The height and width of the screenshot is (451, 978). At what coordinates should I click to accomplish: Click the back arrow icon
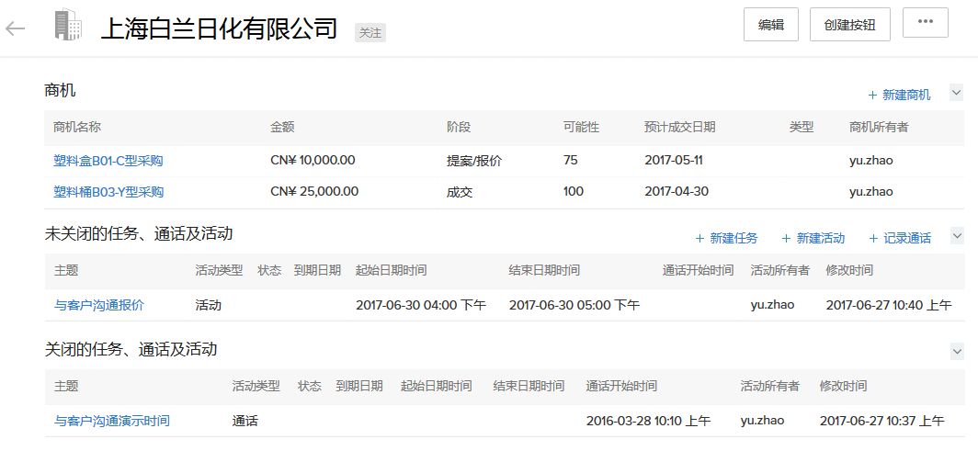(x=15, y=28)
